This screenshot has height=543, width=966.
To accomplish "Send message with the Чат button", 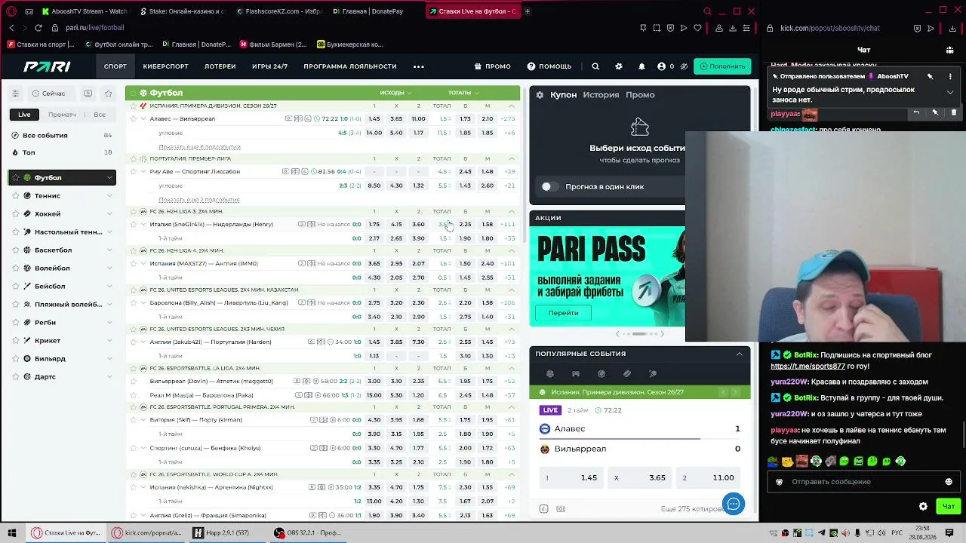I will pyautogui.click(x=949, y=507).
